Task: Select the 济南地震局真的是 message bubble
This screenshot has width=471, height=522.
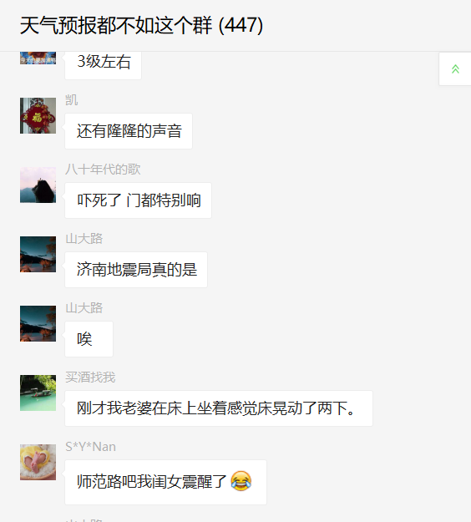Action: tap(136, 269)
